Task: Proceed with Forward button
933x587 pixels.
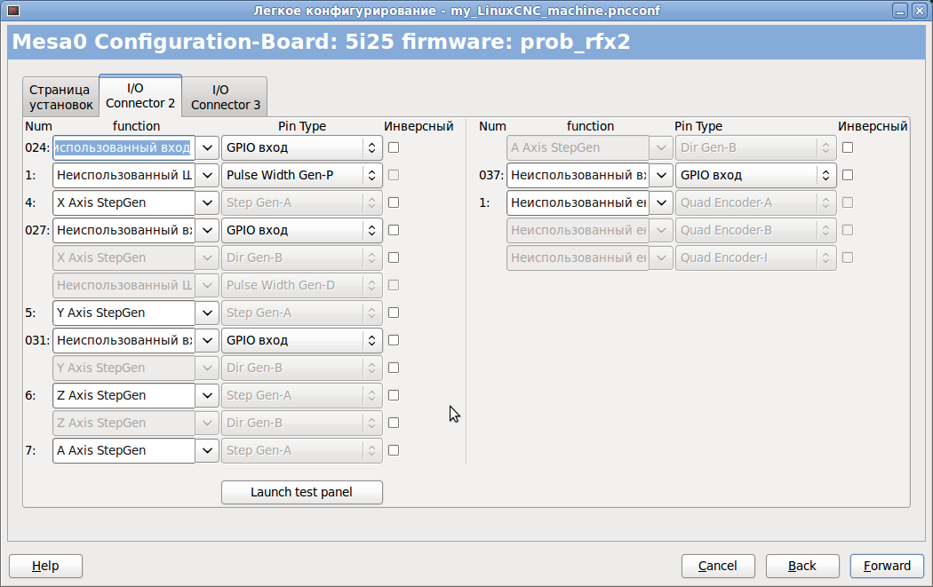Action: coord(887,566)
